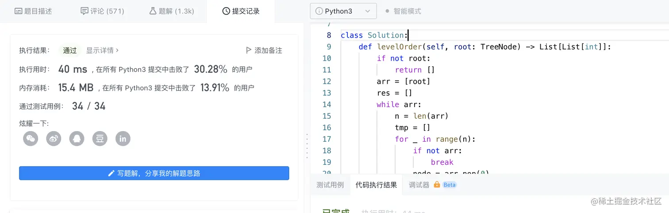The image size is (669, 213).
Task: Click the 34 / 34 test cases value
Action: [88, 106]
